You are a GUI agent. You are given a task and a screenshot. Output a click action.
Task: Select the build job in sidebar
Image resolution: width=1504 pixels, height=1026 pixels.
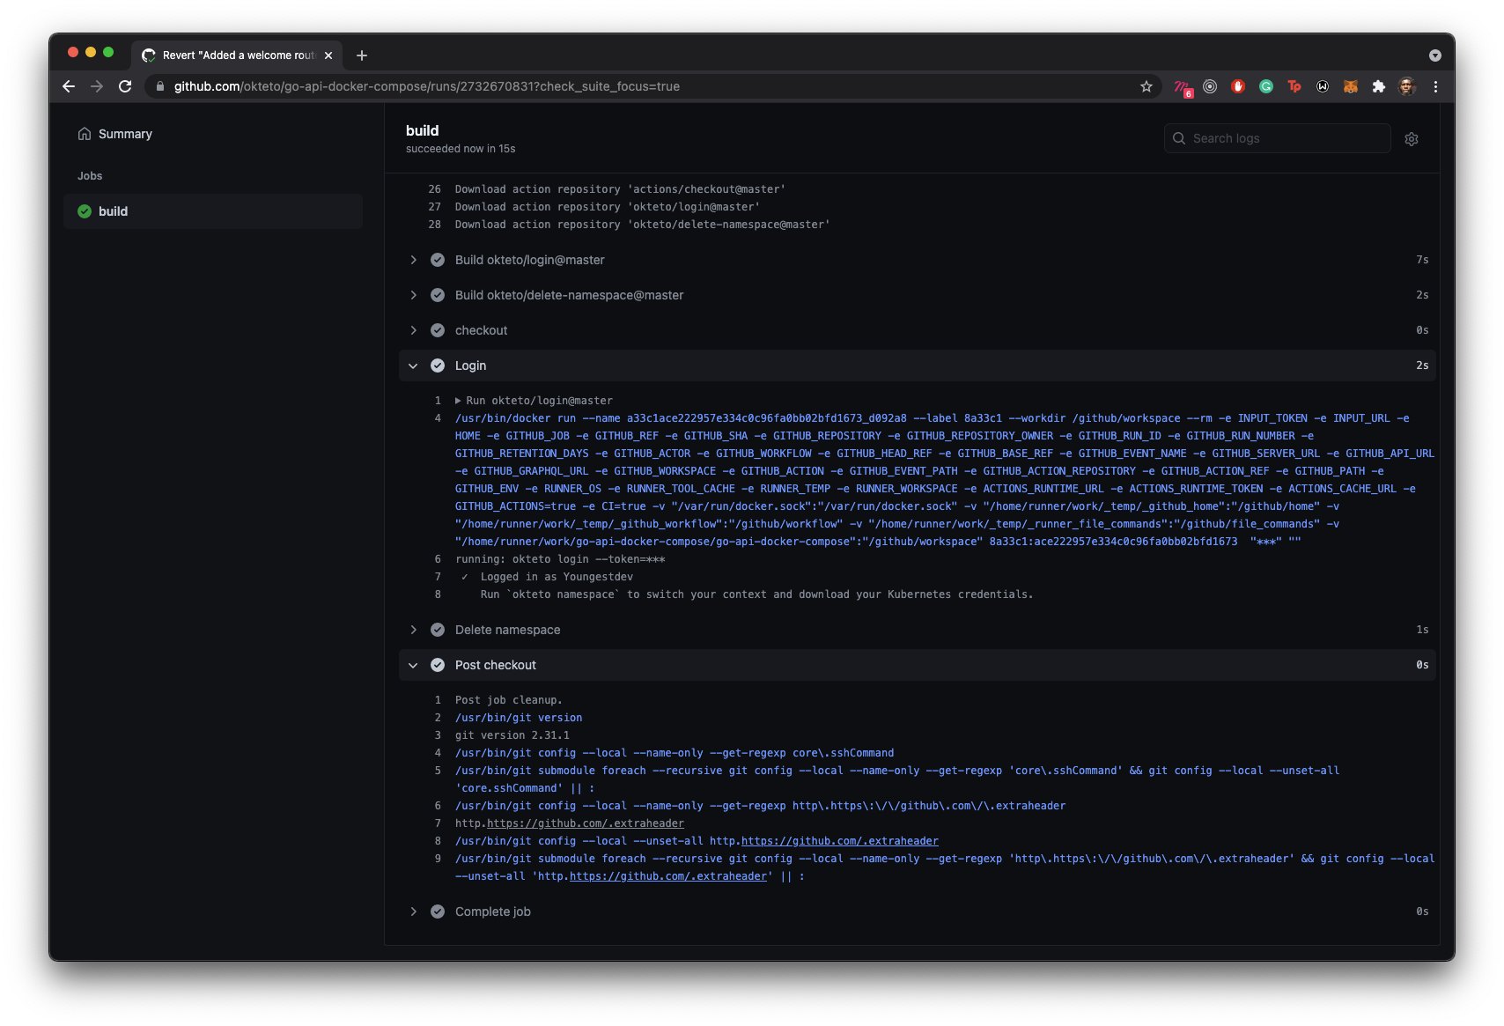(213, 211)
